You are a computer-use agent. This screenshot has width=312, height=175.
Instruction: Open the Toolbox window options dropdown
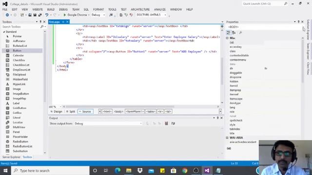(x=37, y=21)
